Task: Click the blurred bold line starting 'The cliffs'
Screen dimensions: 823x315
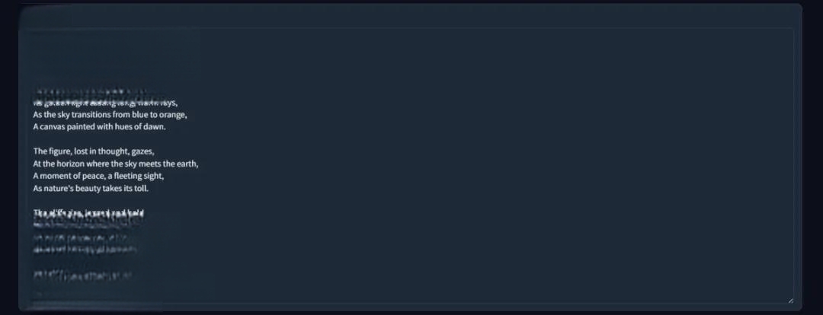Action: (x=88, y=213)
